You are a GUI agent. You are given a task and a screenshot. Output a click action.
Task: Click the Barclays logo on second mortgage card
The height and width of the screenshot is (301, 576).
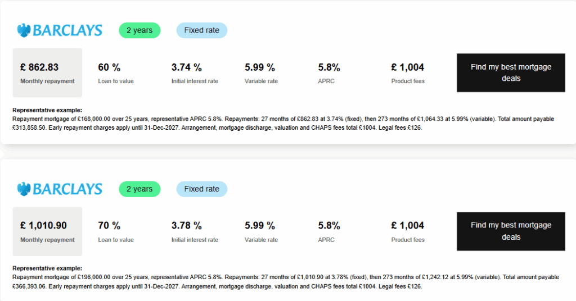pyautogui.click(x=60, y=189)
